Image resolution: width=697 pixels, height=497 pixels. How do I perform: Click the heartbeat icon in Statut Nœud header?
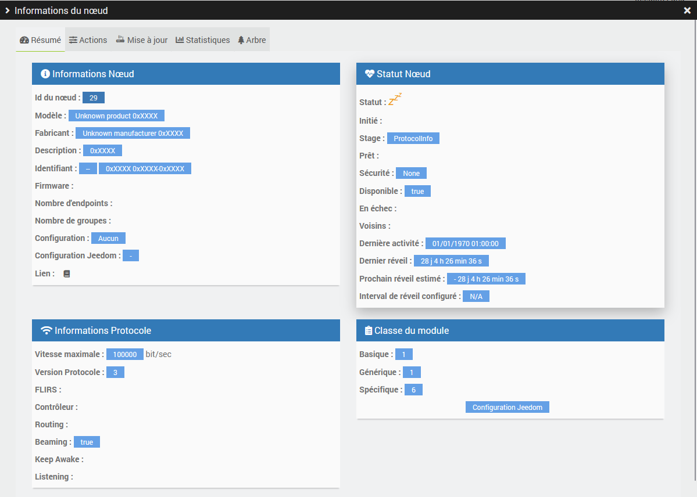click(369, 74)
